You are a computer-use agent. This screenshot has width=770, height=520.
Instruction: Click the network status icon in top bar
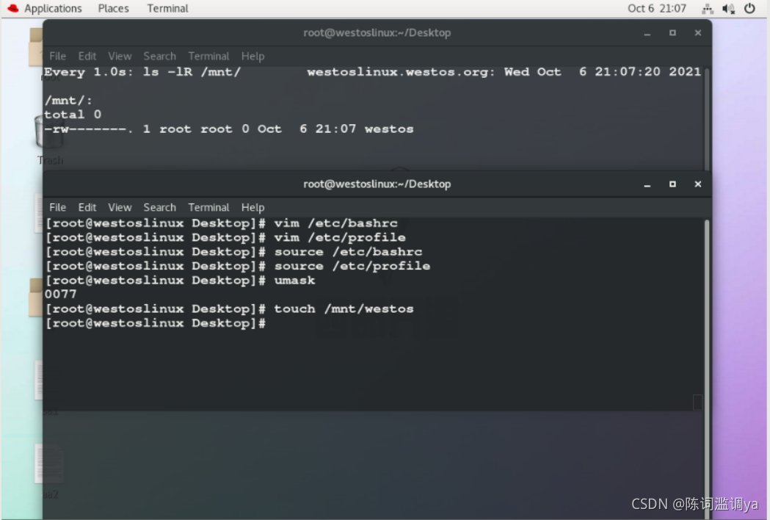708,8
